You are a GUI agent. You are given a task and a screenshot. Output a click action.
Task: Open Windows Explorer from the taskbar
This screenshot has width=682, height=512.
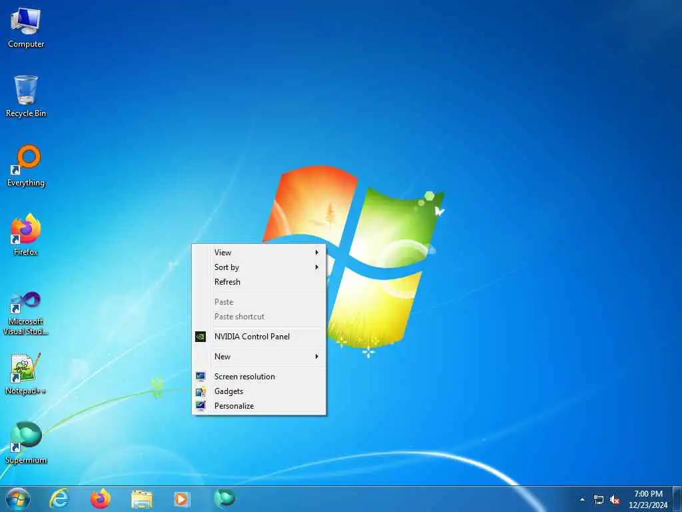coord(142,499)
